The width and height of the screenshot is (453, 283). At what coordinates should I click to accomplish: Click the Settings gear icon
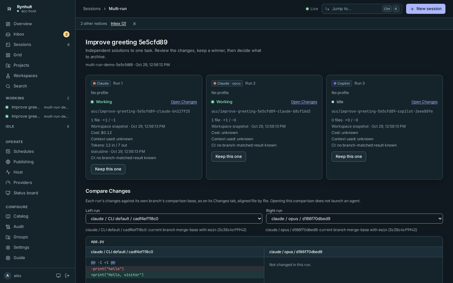pos(8,247)
